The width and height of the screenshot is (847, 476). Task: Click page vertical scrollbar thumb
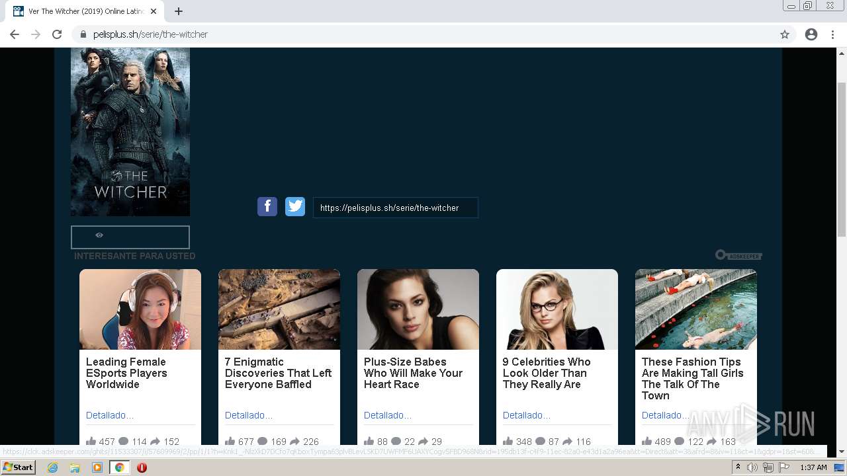(x=842, y=159)
